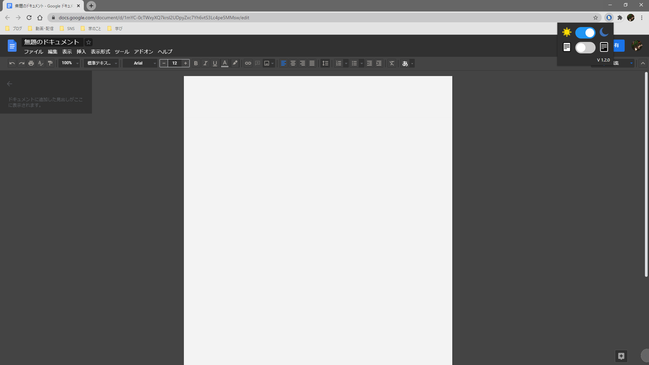Click the Bold formatting icon
Viewport: 649px width, 365px height.
(x=196, y=63)
